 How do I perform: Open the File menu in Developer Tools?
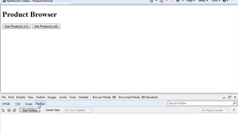4,97
